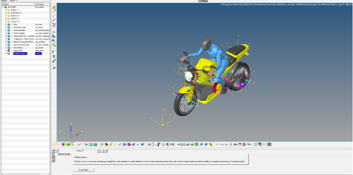Click the yellow Points entity icon
This screenshot has width=353, height=175.
click(x=102, y=144)
